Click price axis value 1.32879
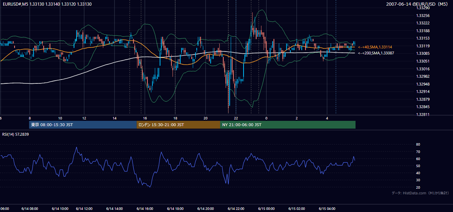453x212 pixels. (x=423, y=99)
